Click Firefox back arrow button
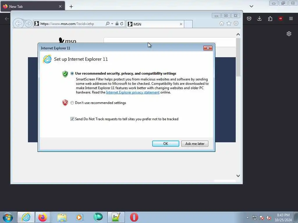The width and height of the screenshot is (298, 223). pyautogui.click(x=7, y=19)
